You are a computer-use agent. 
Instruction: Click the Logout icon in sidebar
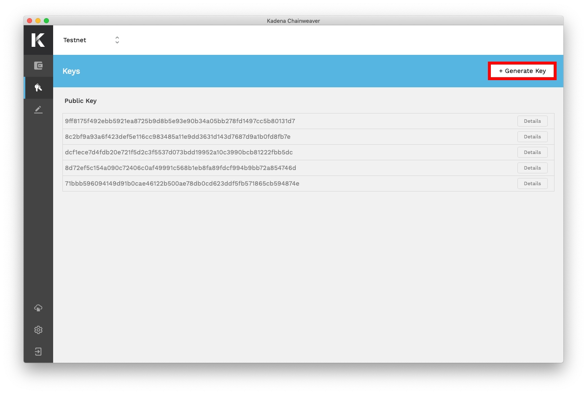38,352
